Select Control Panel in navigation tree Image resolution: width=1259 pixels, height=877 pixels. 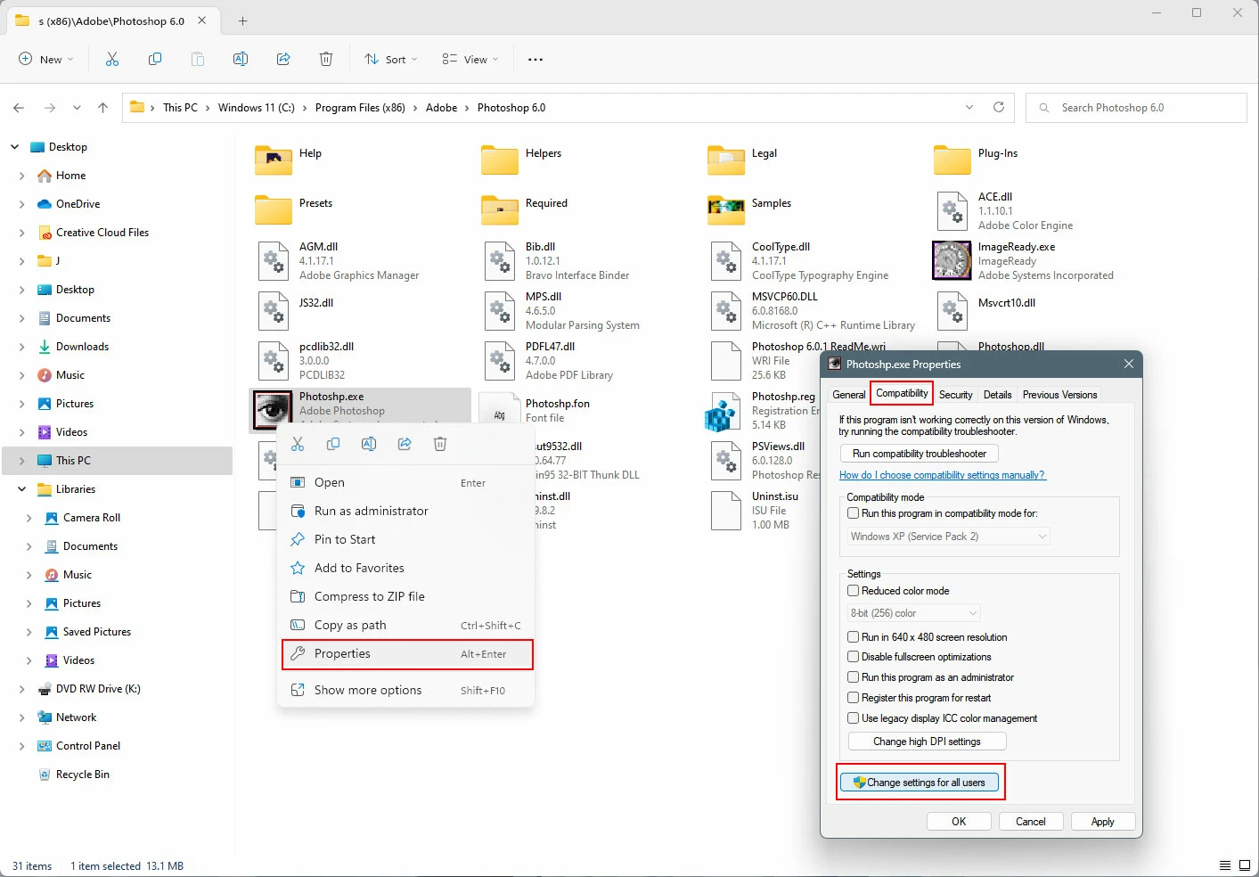tap(87, 746)
